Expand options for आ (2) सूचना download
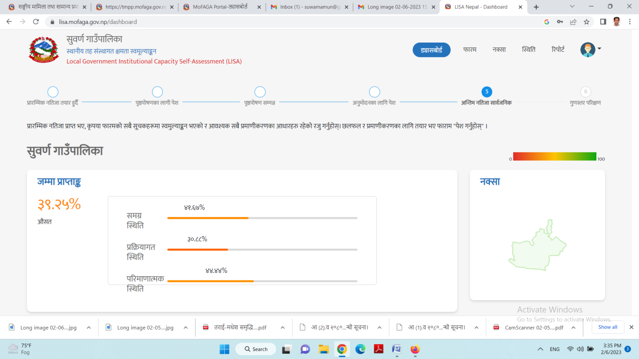639x359 pixels. 379,328
